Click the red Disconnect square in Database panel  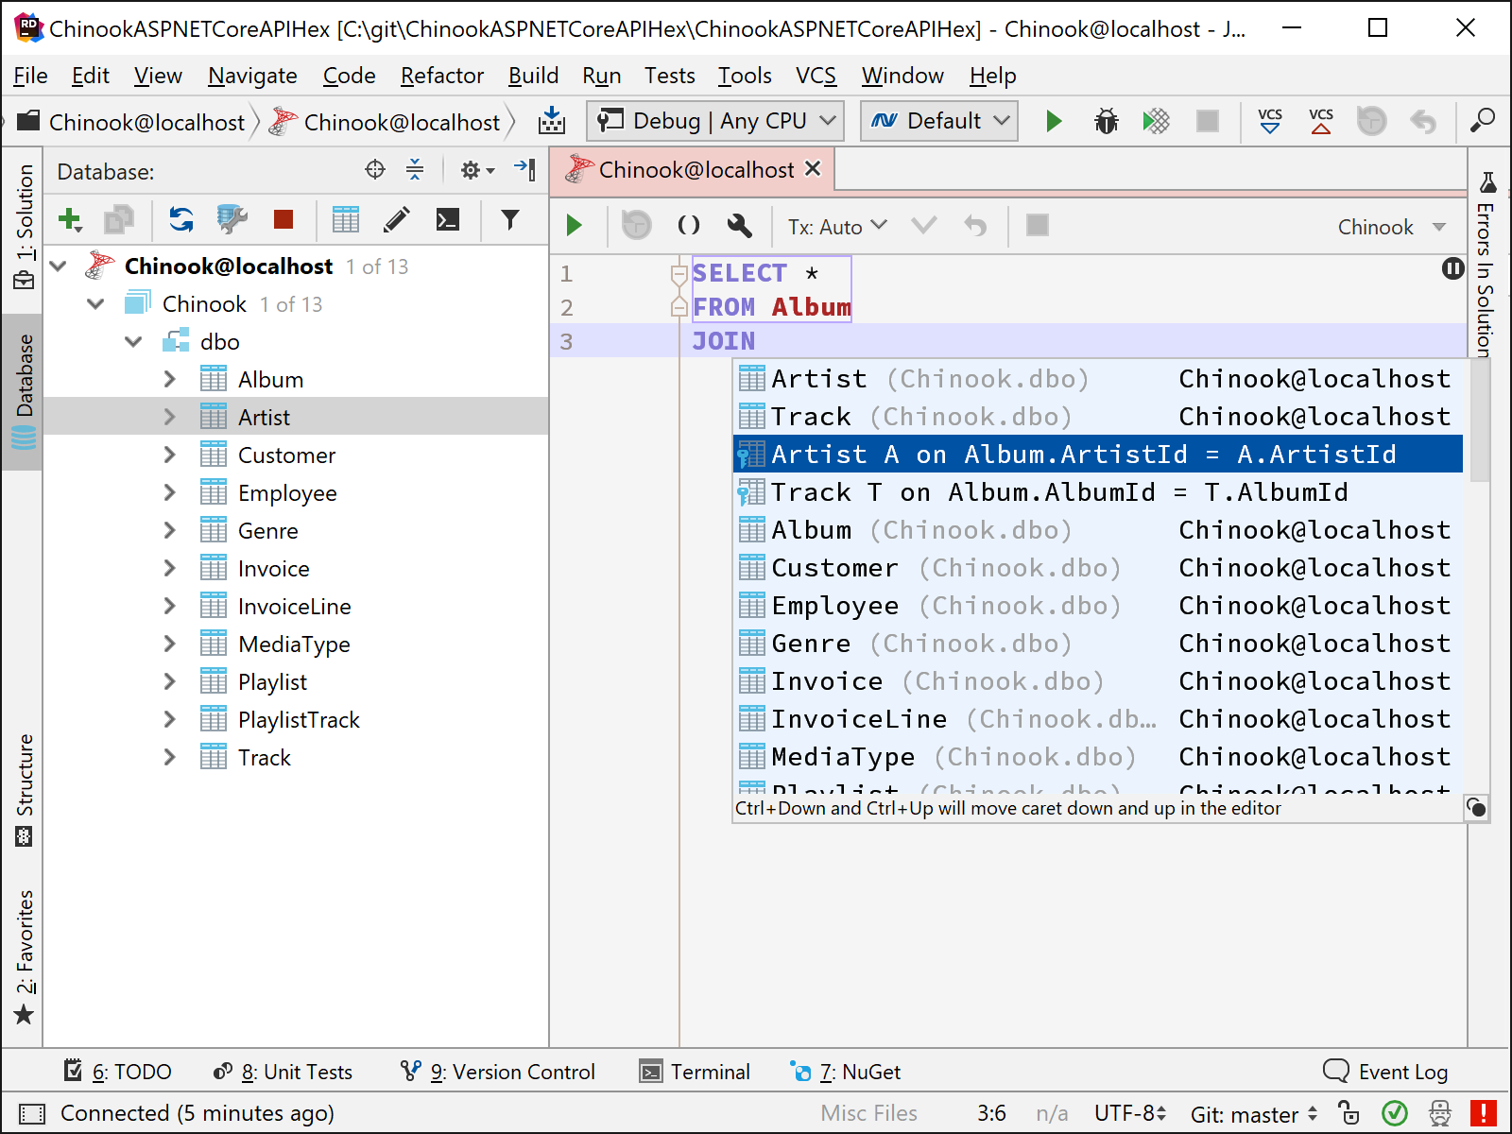tap(283, 220)
